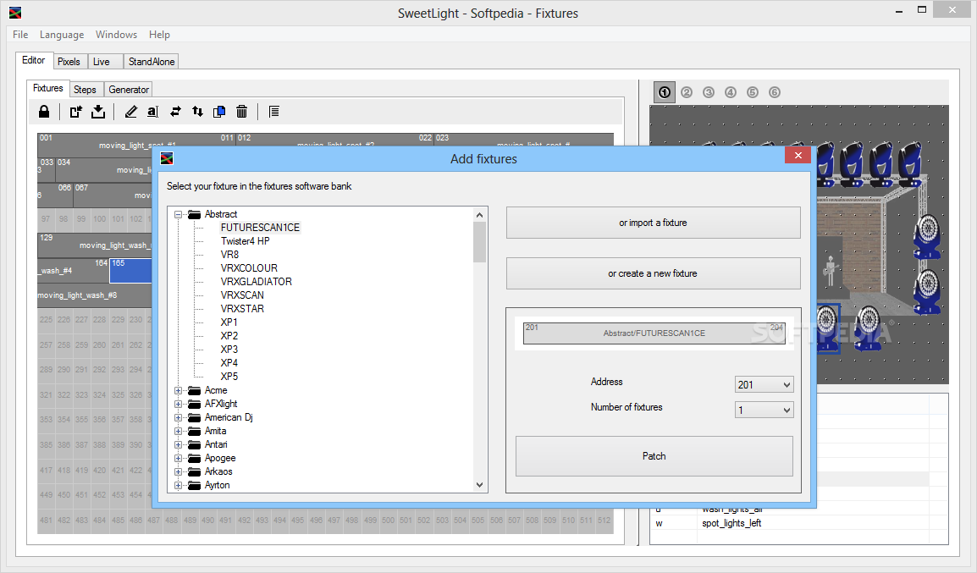The height and width of the screenshot is (573, 977).
Task: Select the XP3 fixture
Action: tap(229, 350)
